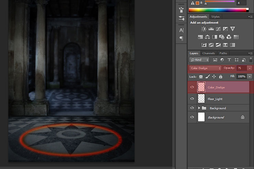This screenshot has width=254, height=169.
Task: Hide the Color_Dodge layer
Action: point(192,87)
